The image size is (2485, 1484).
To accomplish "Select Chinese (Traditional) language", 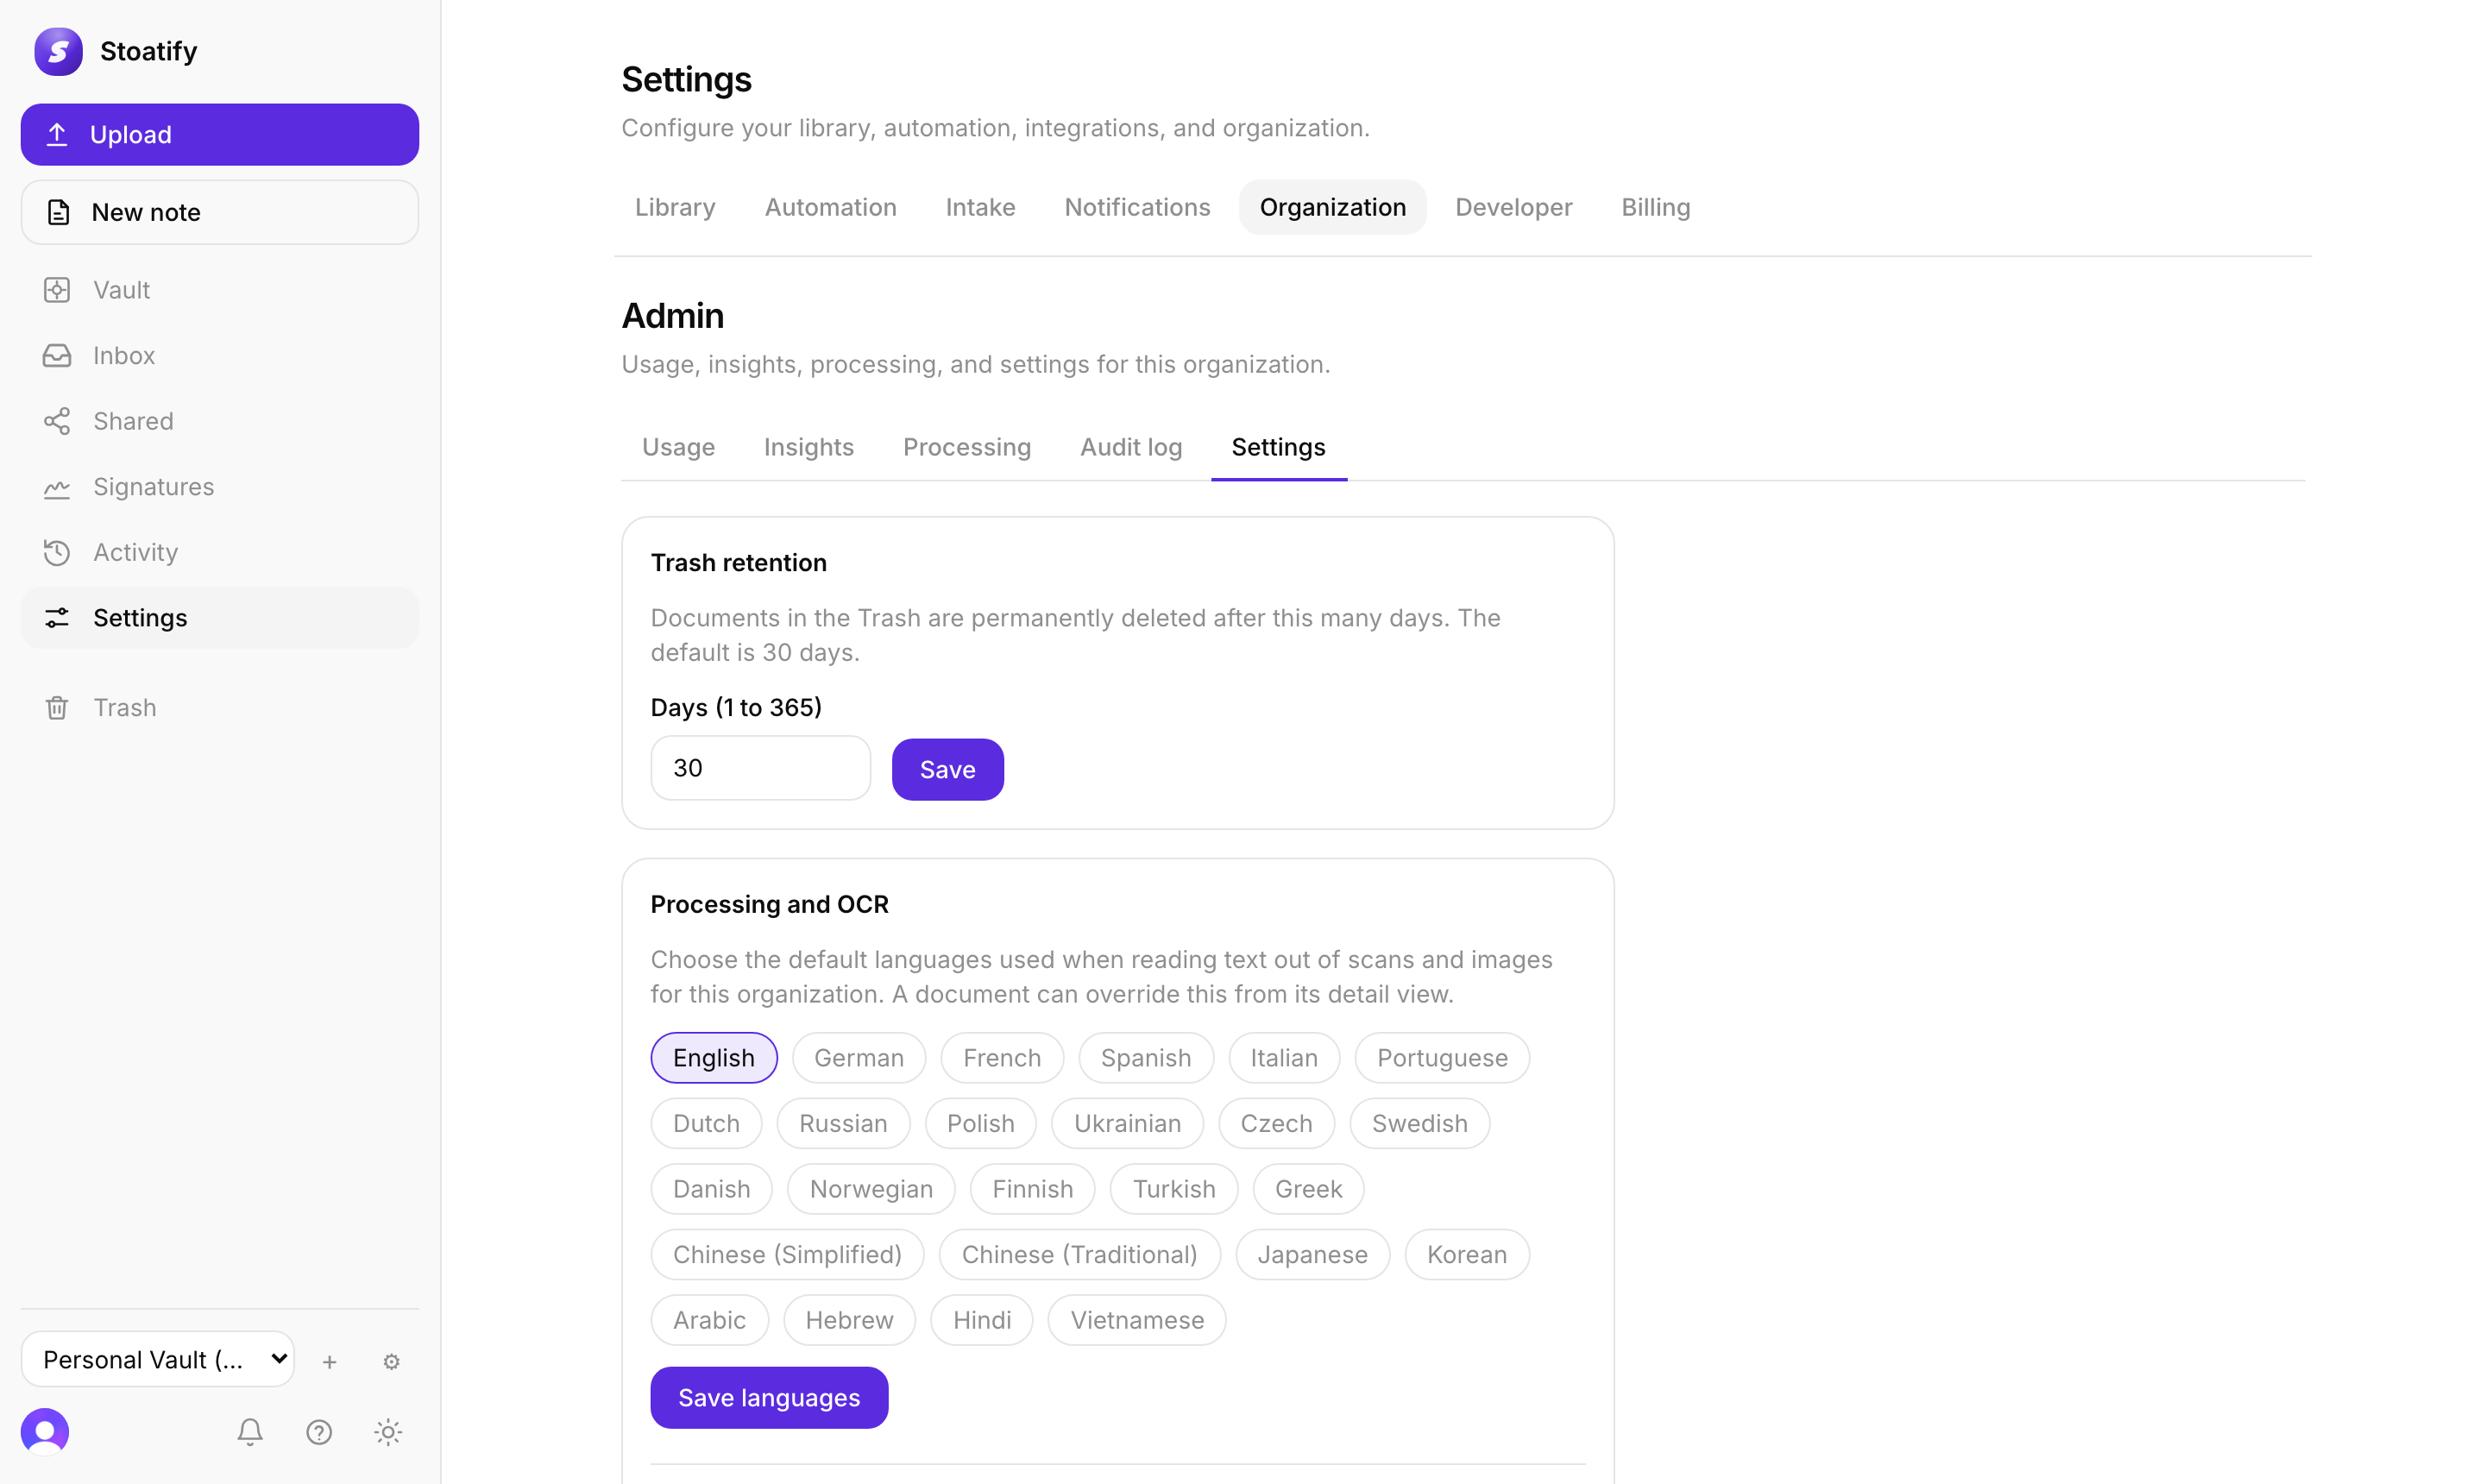I will [1079, 1254].
